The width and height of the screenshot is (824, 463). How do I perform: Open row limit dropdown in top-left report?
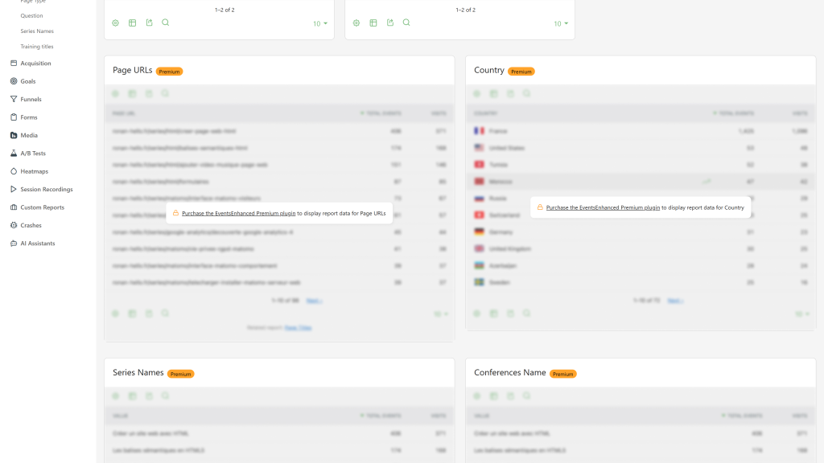320,23
